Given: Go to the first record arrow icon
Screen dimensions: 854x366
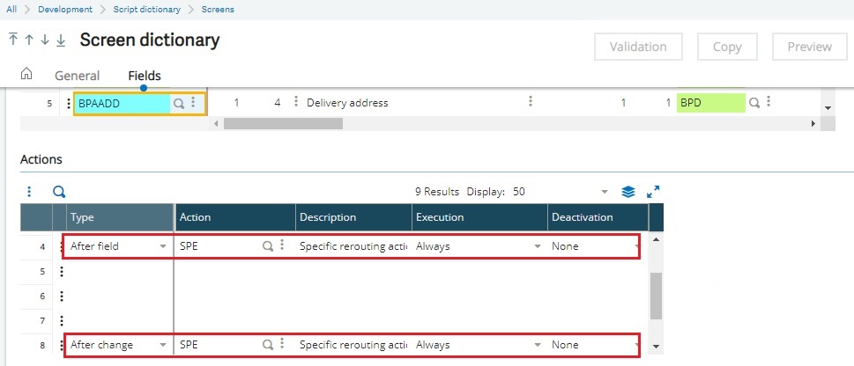Looking at the screenshot, I should 13,40.
